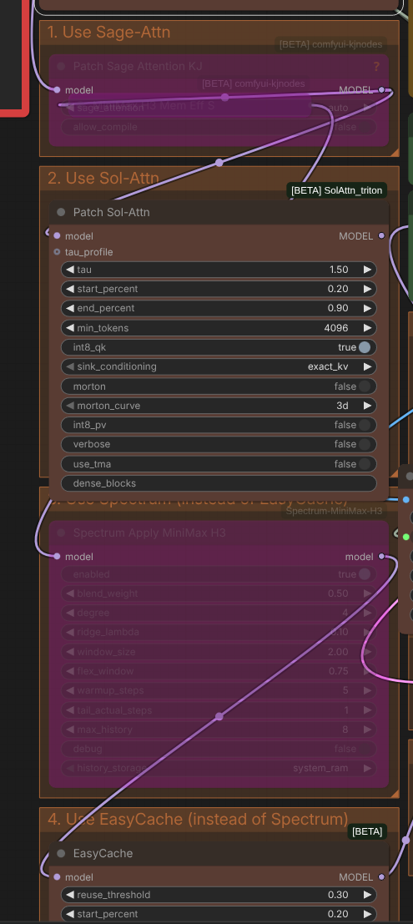413x924 pixels.
Task: Select next sink_conditioning option with right arrow
Action: (x=368, y=366)
